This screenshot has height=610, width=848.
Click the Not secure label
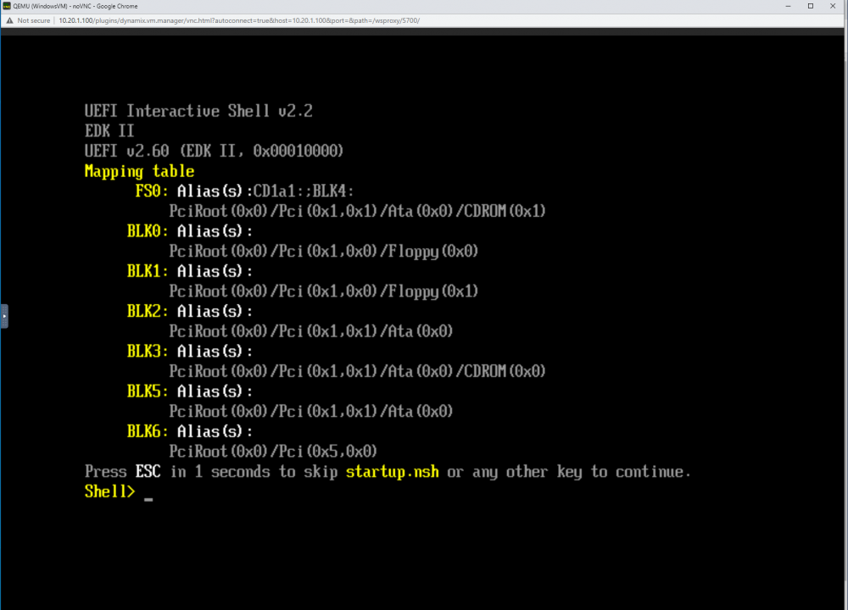pyautogui.click(x=34, y=20)
